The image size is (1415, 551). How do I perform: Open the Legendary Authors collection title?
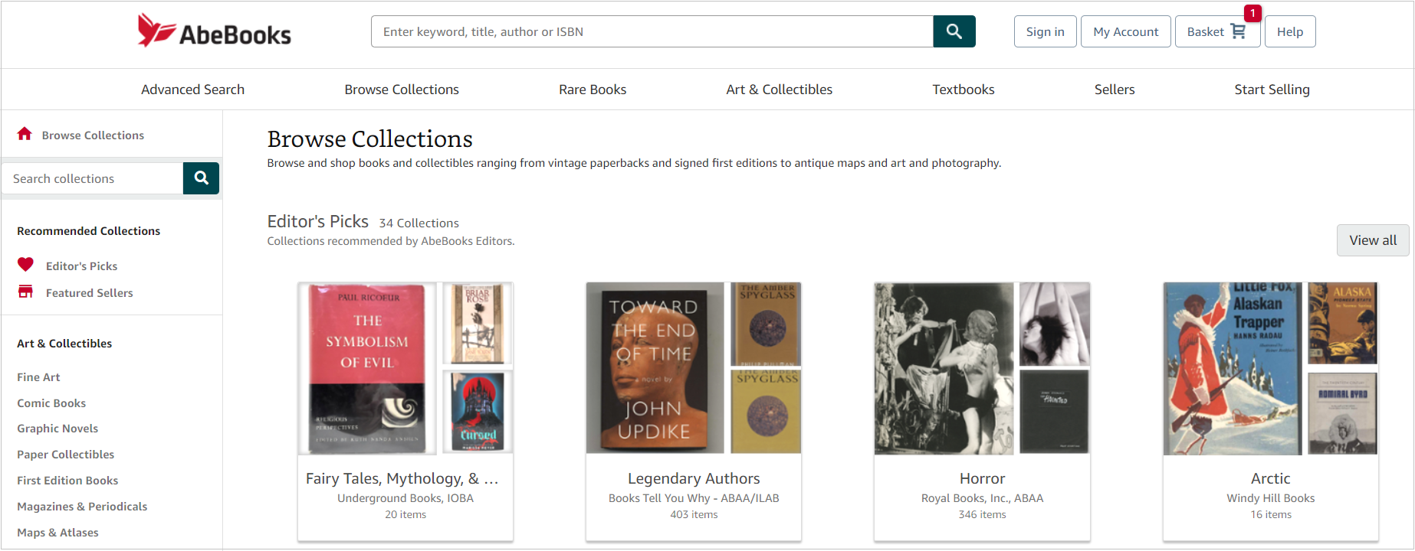[x=694, y=478]
